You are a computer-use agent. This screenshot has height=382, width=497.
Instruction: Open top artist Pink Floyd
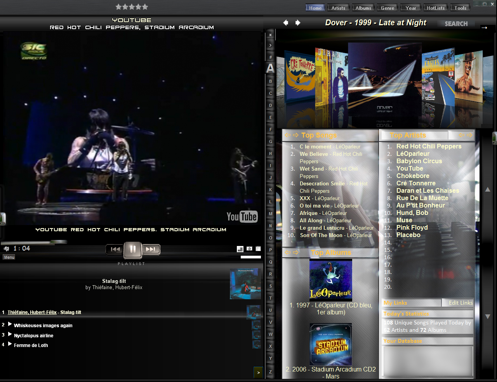[x=412, y=227]
